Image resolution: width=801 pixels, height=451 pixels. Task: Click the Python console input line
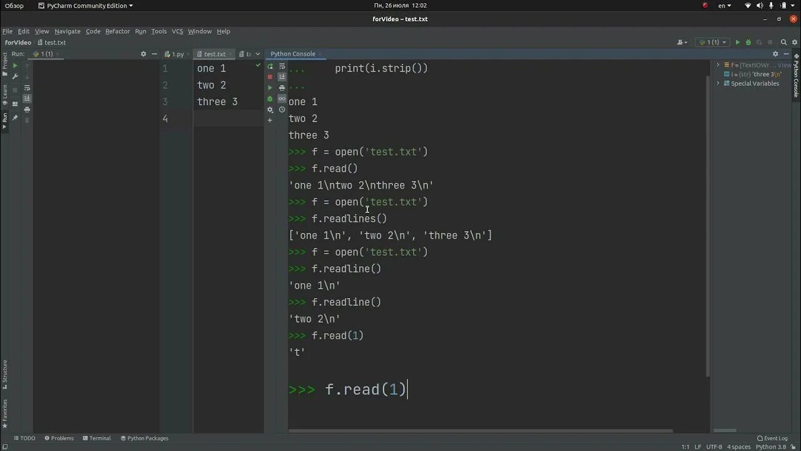pos(497,390)
